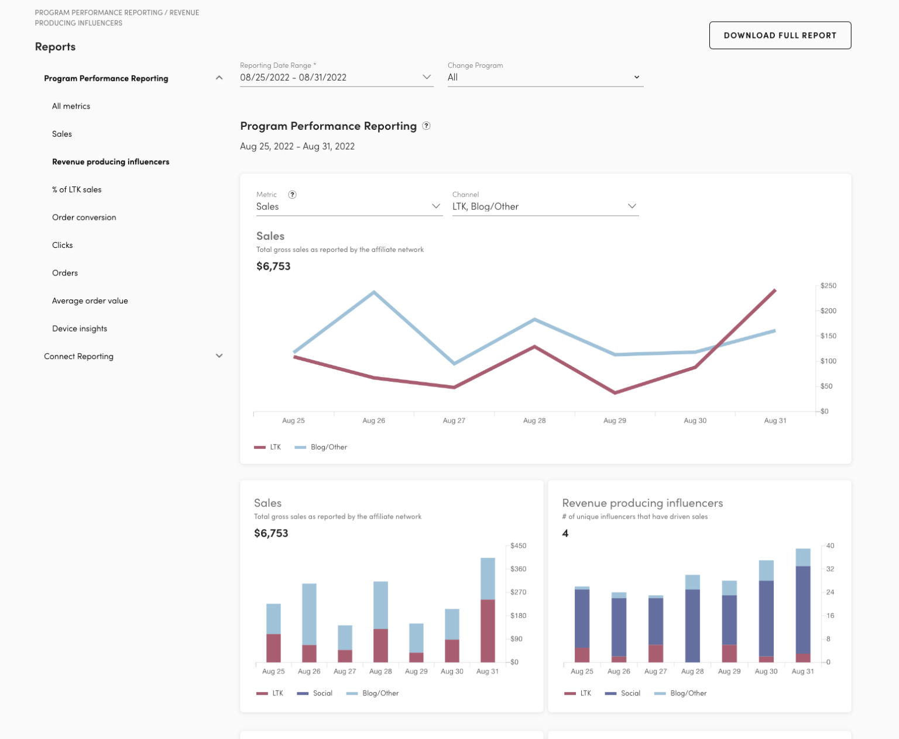Collapse the Program Performance Reporting section

pos(219,77)
